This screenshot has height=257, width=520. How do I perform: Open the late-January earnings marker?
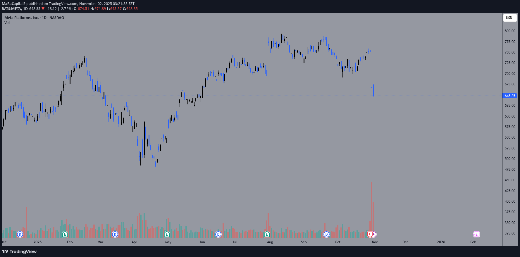(65, 234)
